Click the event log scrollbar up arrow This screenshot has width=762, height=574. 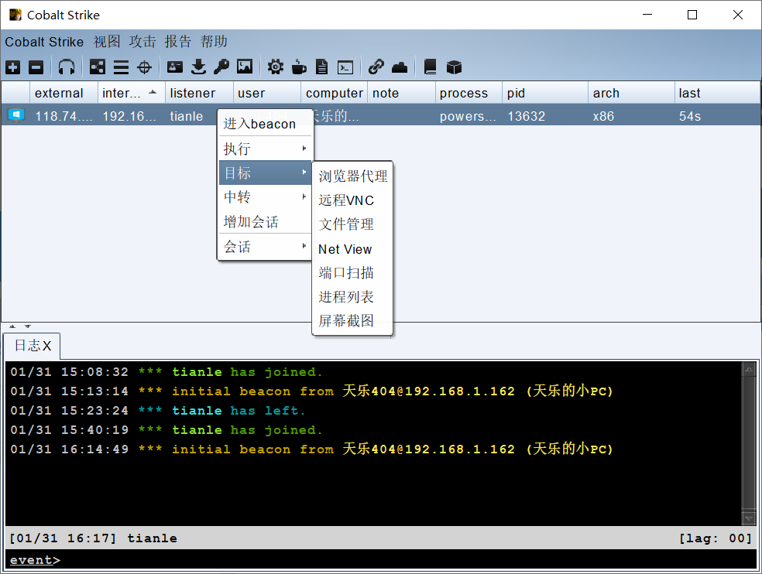749,370
